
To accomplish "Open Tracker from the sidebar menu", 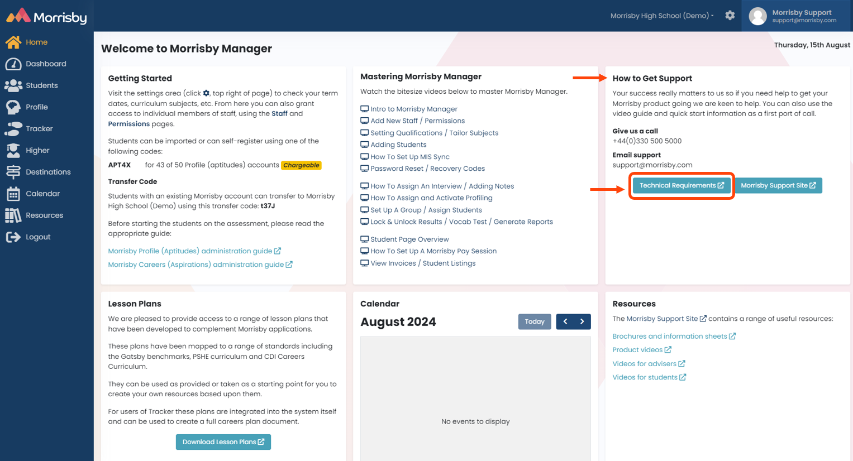I will (x=39, y=129).
